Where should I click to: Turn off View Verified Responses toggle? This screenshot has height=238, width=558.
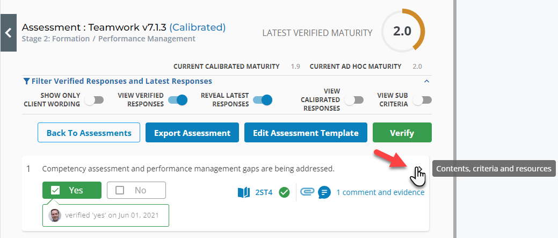(178, 100)
